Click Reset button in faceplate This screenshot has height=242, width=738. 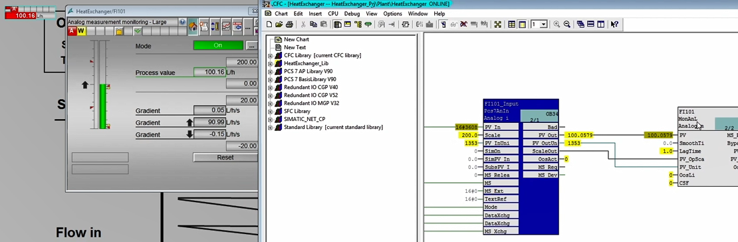coord(225,158)
